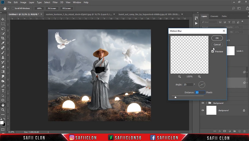Screen dimensions: 249x141
Task: Hide the Background group visibility eye
Action: click(203, 103)
